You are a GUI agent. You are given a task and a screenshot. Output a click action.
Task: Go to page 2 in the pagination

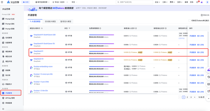(187, 97)
